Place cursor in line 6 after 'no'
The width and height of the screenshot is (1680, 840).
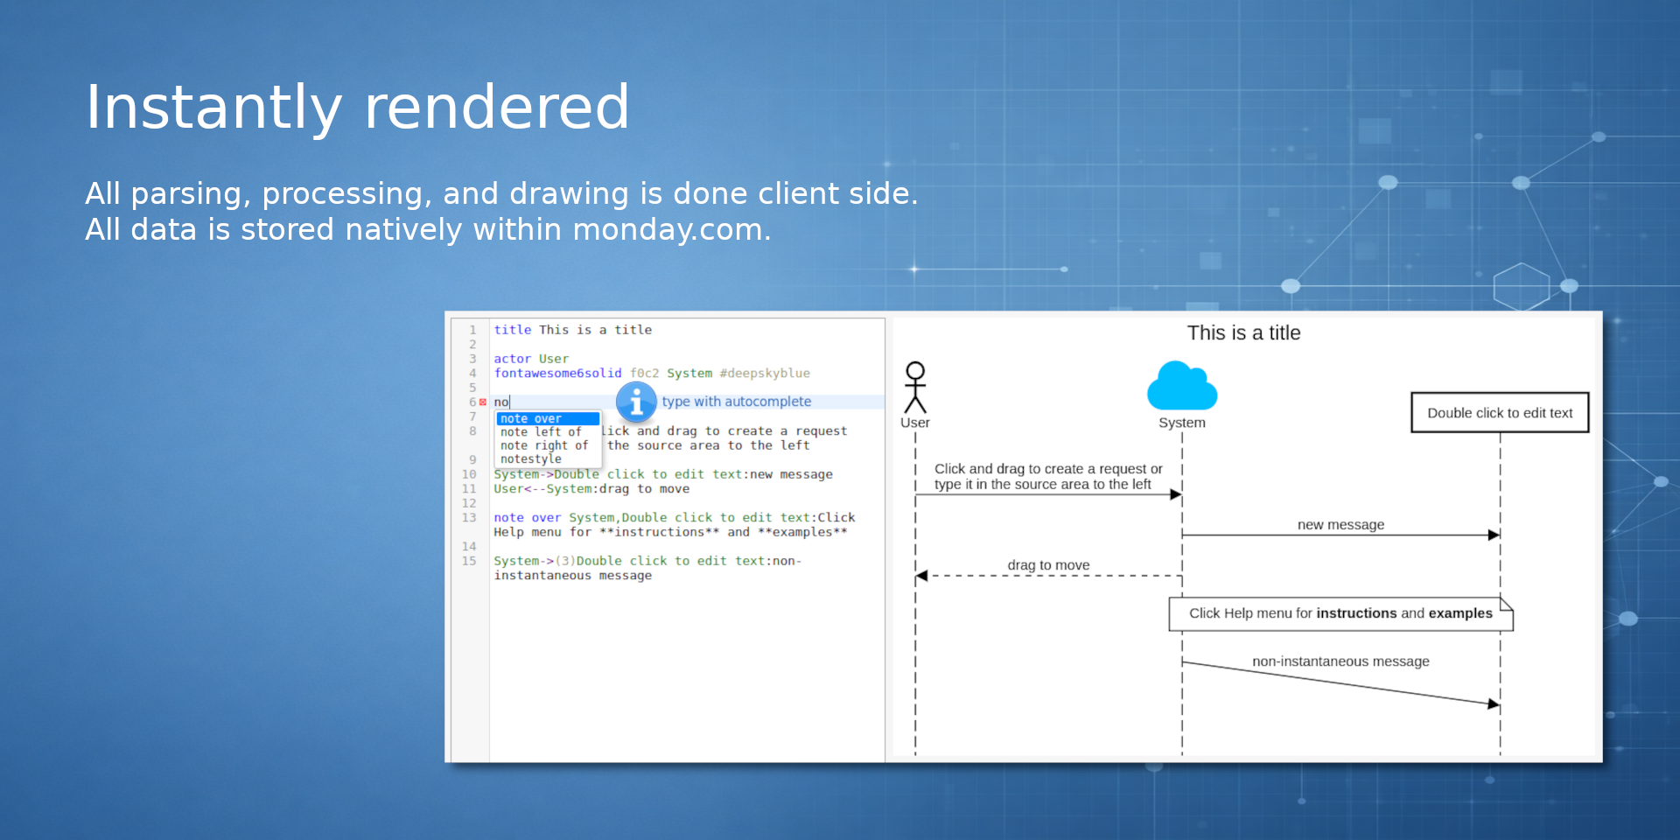click(x=510, y=402)
